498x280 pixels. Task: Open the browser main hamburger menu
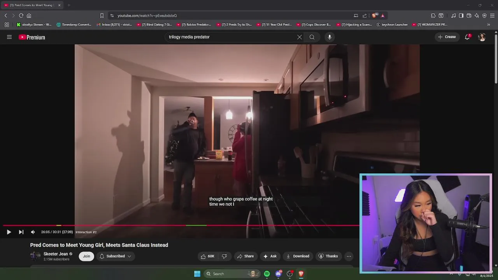point(492,16)
